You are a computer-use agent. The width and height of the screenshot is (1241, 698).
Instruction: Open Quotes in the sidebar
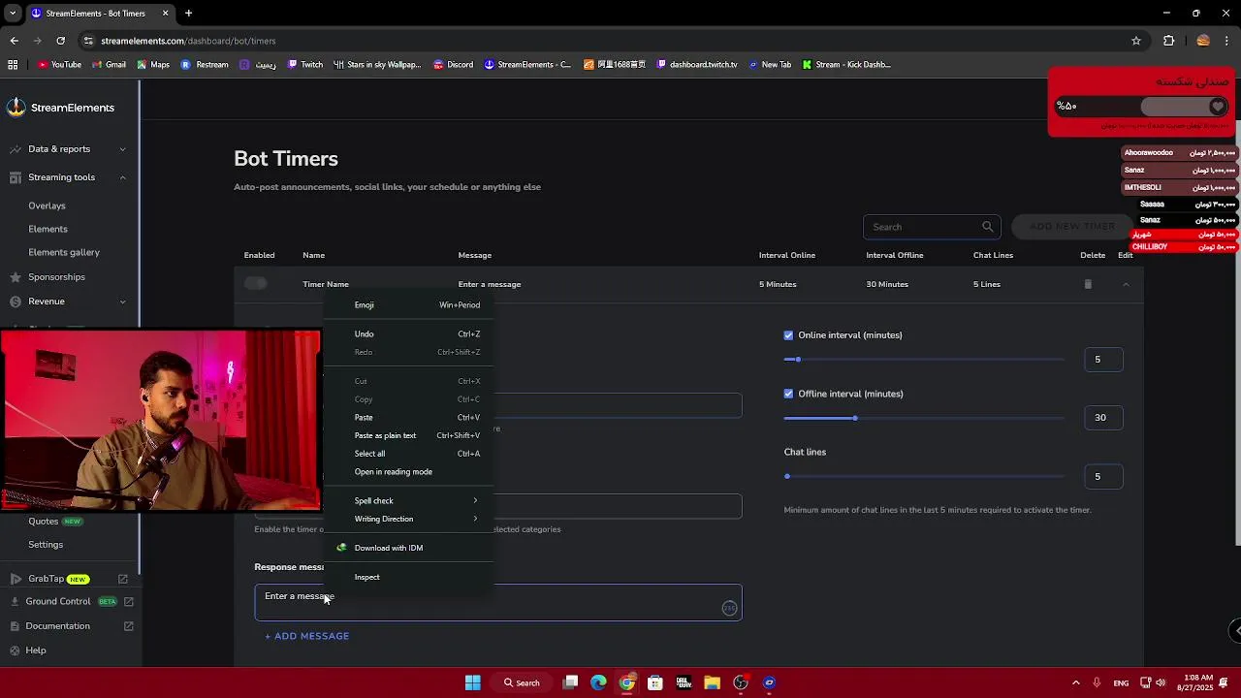tap(44, 522)
